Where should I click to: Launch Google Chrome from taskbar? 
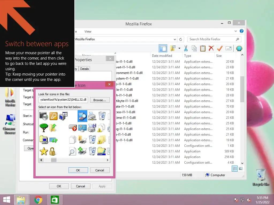(38, 200)
